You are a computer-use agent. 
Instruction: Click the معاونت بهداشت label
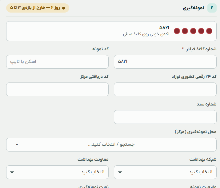93,159
